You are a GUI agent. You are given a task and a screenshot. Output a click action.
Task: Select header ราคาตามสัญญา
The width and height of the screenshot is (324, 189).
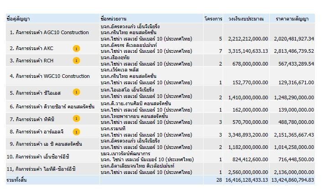[x=292, y=19]
